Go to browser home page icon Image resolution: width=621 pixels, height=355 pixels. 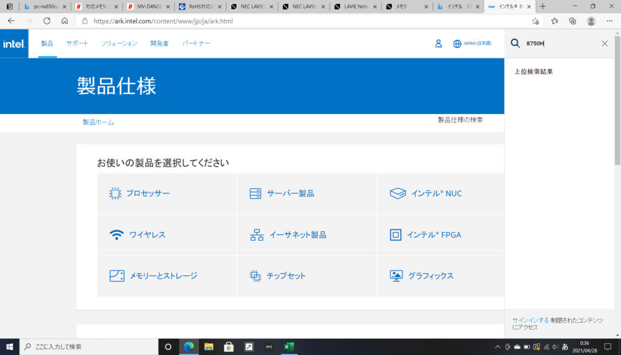(65, 21)
